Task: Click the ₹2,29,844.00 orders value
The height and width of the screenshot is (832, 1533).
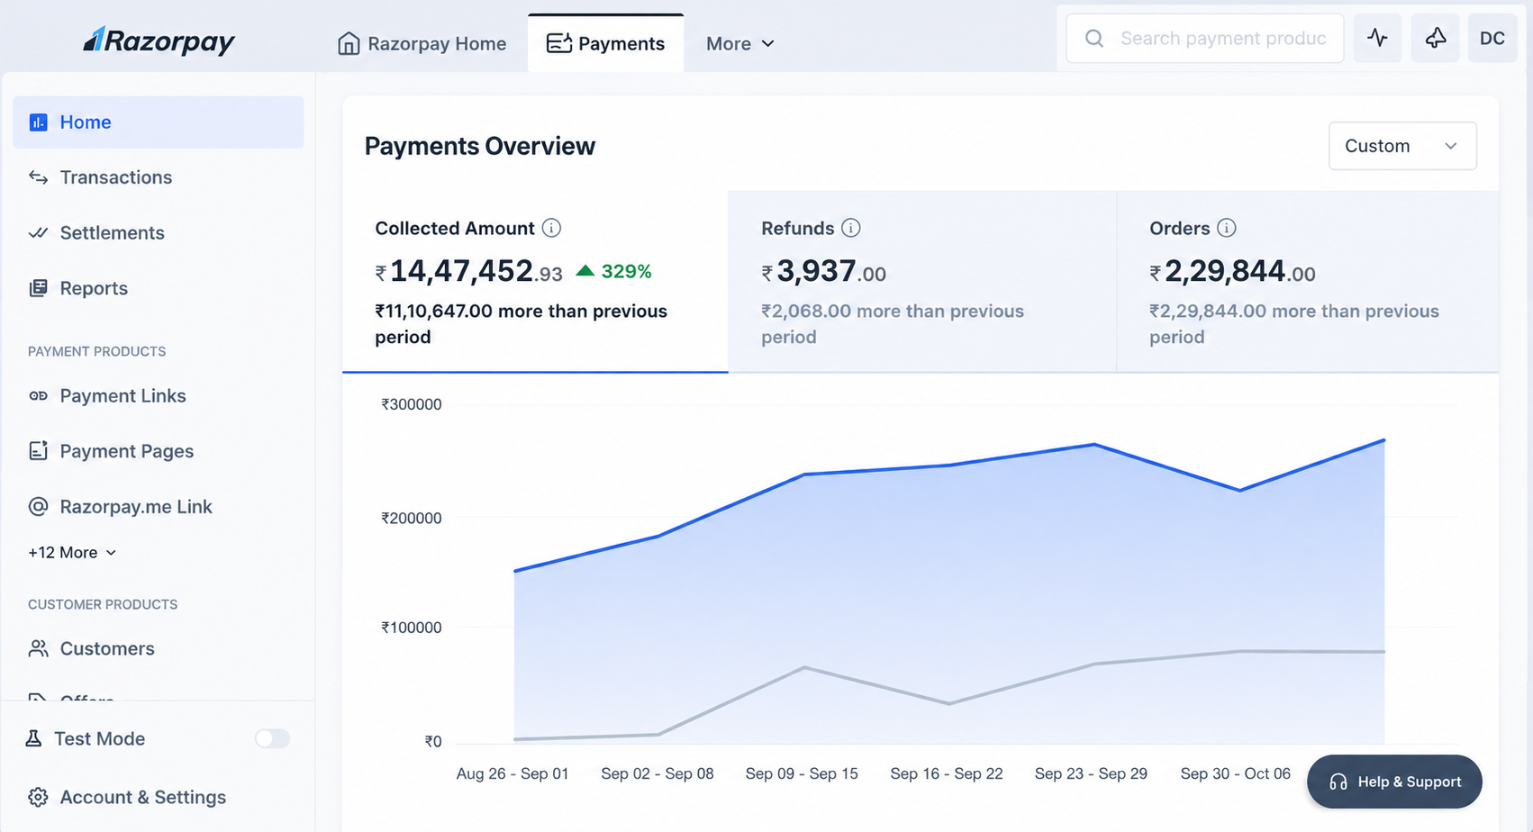Action: (x=1232, y=271)
